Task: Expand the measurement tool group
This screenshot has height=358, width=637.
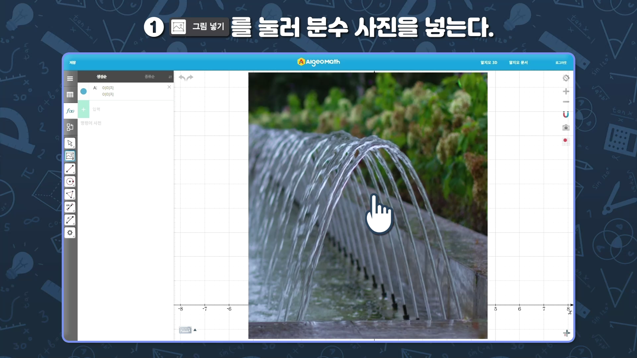Action: tap(70, 207)
